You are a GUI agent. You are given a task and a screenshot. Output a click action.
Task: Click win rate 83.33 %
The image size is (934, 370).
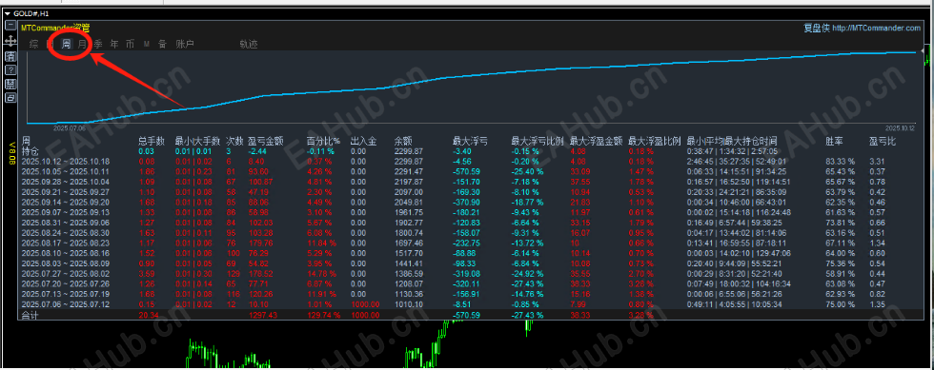(x=840, y=161)
